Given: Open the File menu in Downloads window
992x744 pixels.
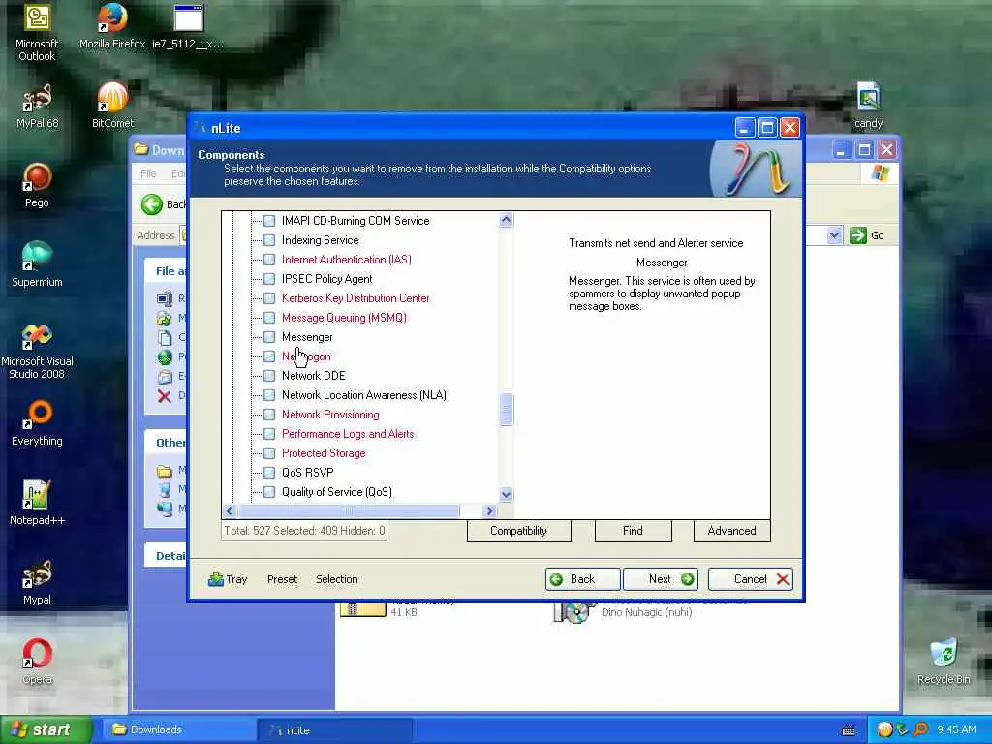Looking at the screenshot, I should point(148,173).
